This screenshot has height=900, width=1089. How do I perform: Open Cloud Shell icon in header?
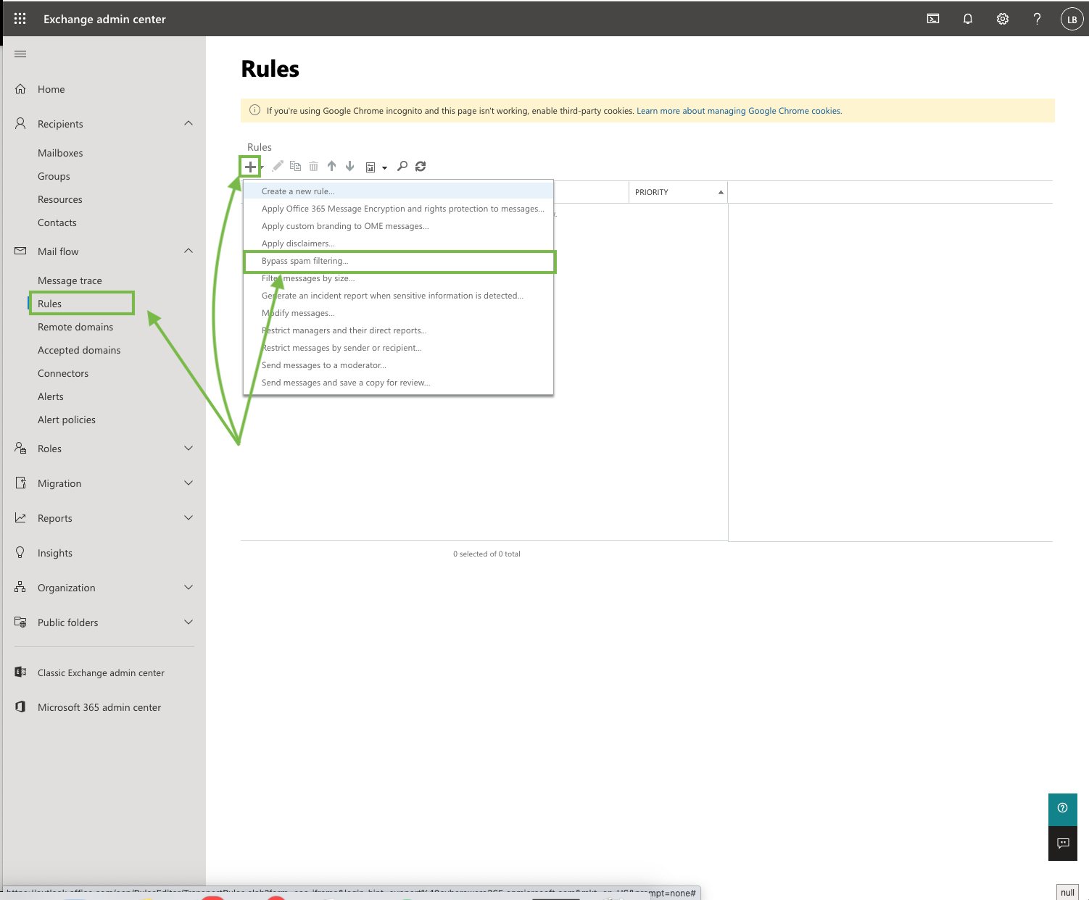[x=933, y=19]
